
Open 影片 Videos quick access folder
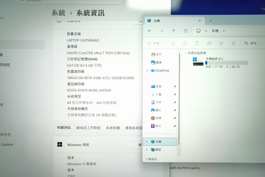(156, 126)
